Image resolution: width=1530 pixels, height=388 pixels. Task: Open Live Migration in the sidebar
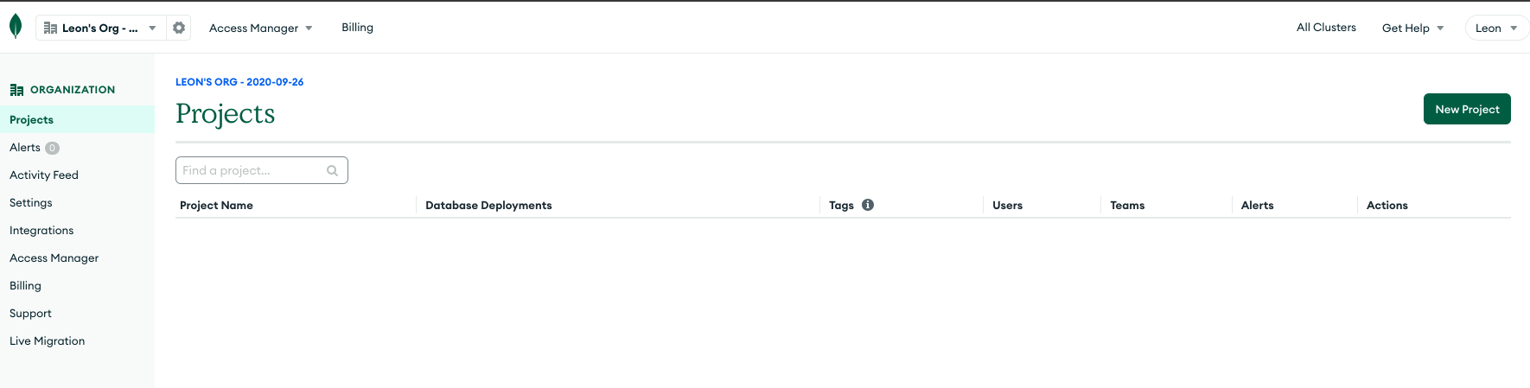[48, 340]
